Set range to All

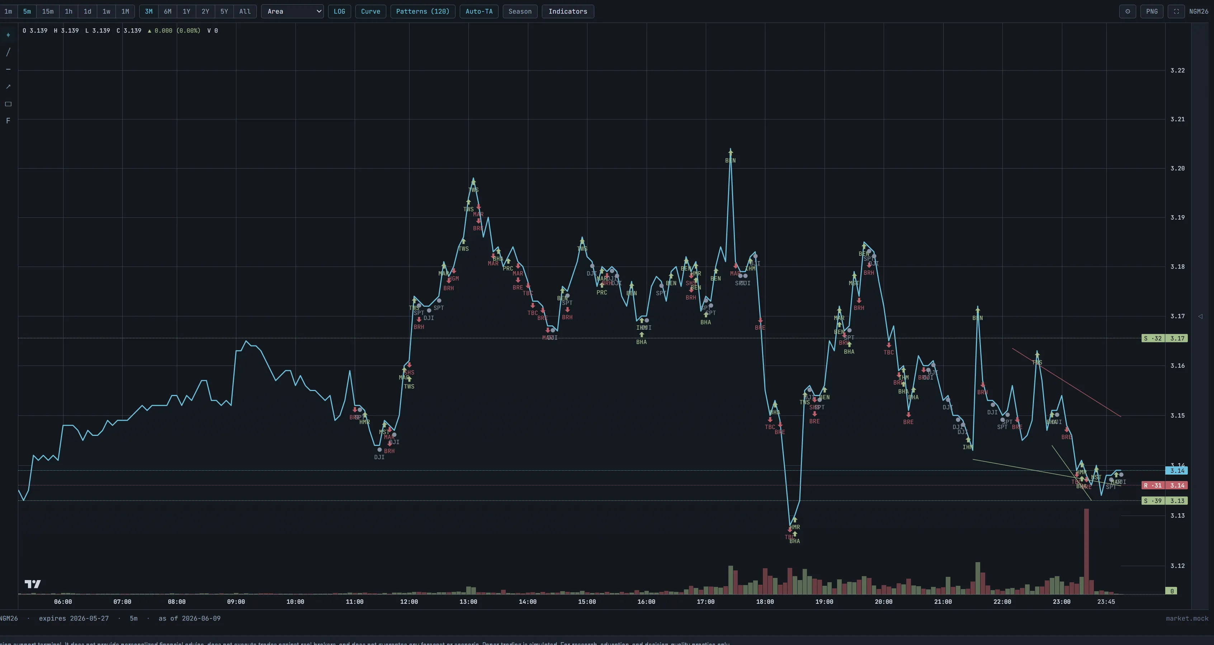tap(245, 11)
